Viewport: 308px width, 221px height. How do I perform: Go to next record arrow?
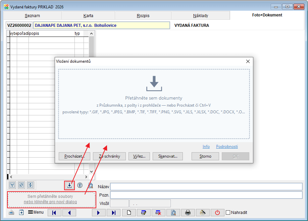pyautogui.click(x=99, y=213)
